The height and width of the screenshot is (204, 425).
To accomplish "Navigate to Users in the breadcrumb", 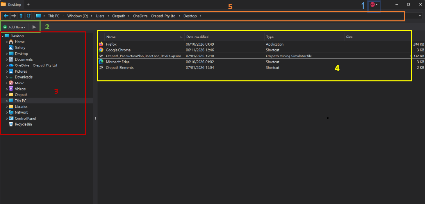I will (100, 16).
